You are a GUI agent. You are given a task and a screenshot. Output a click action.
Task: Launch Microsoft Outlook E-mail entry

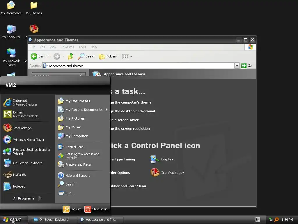tap(21, 114)
